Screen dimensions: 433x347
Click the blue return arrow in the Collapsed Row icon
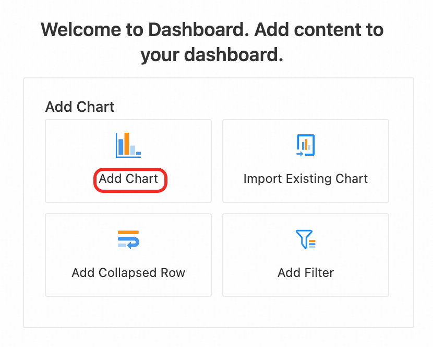(x=133, y=243)
